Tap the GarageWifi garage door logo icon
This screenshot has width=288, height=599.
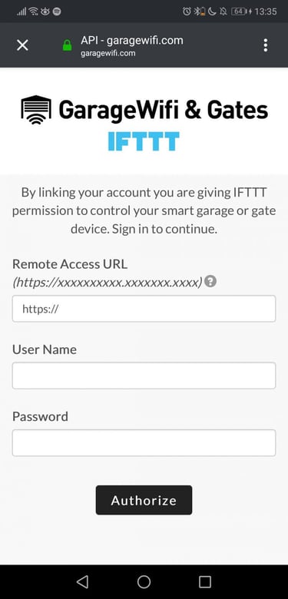(36, 110)
